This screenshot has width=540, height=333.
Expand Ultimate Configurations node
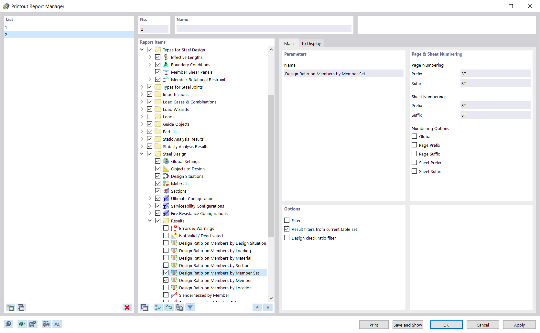pos(150,198)
